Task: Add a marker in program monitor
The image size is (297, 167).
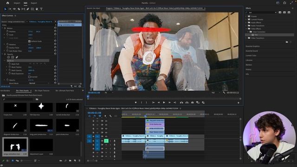Action: pyautogui.click(x=136, y=103)
